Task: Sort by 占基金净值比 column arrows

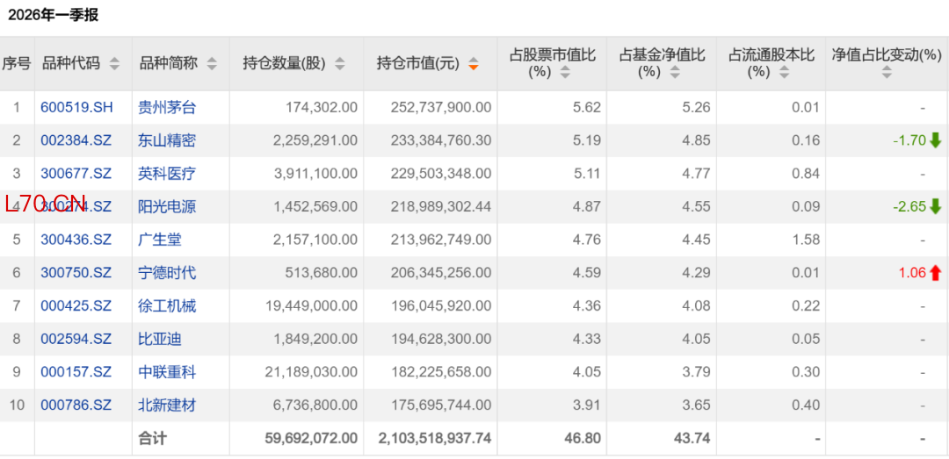Action: 675,73
